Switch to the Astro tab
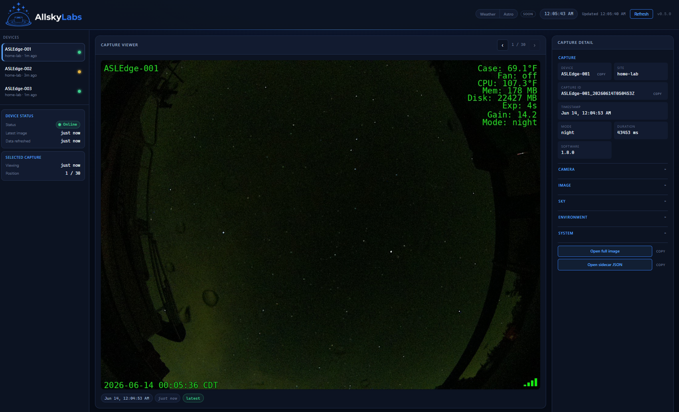The width and height of the screenshot is (679, 412). point(508,14)
